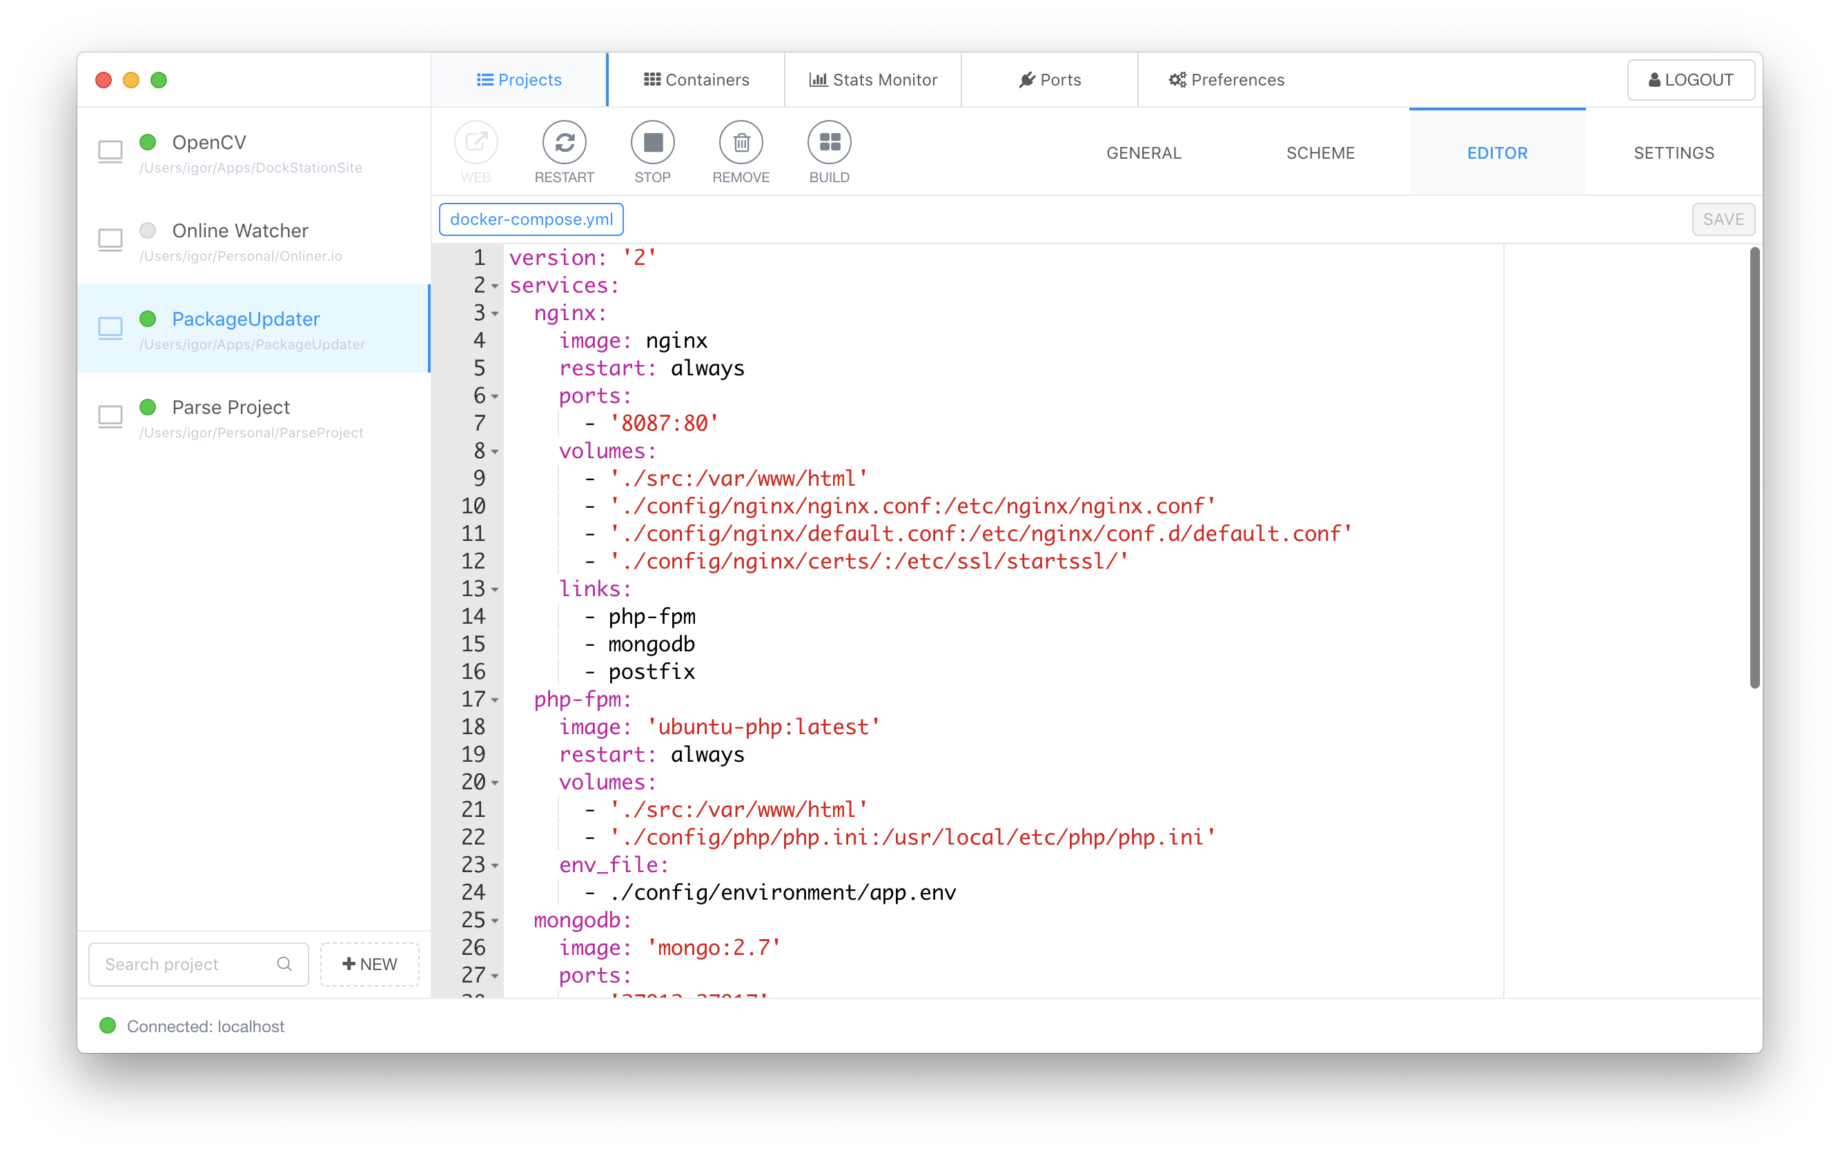Click the Restart project icon
Viewport: 1840px width, 1155px height.
[x=564, y=143]
